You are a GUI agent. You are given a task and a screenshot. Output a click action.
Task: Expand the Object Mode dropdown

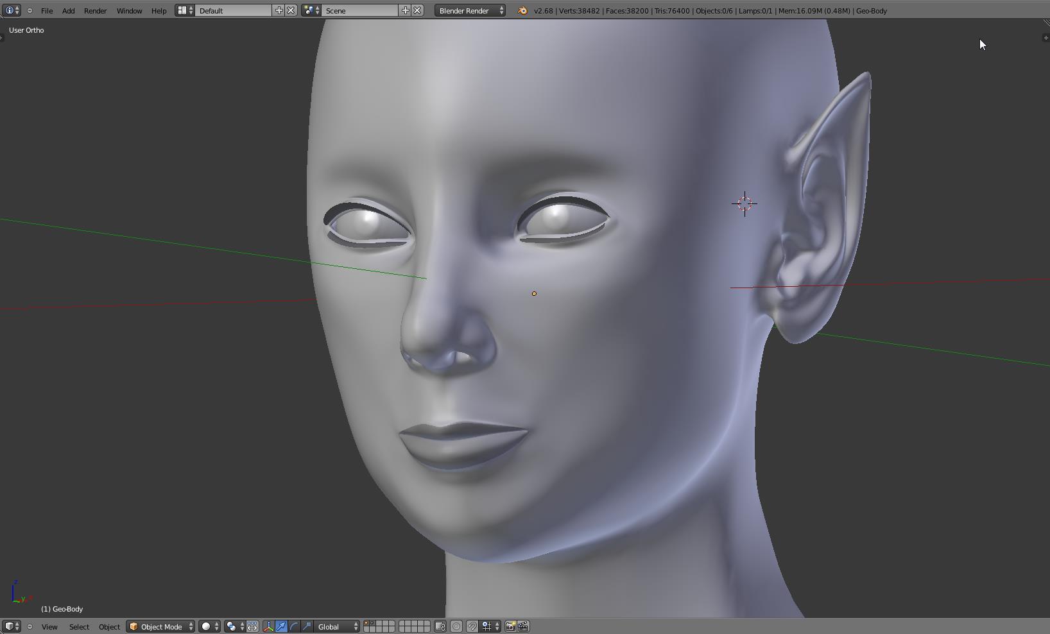(160, 626)
